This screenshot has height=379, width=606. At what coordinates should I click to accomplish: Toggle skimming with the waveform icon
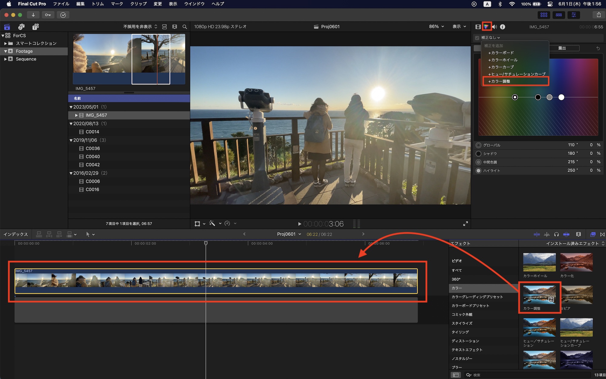(x=547, y=234)
